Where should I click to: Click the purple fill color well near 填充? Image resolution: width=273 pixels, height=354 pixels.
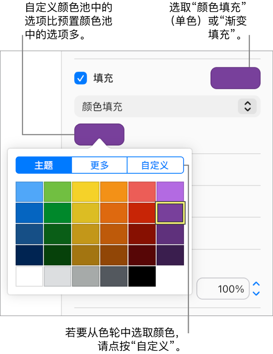(235, 78)
